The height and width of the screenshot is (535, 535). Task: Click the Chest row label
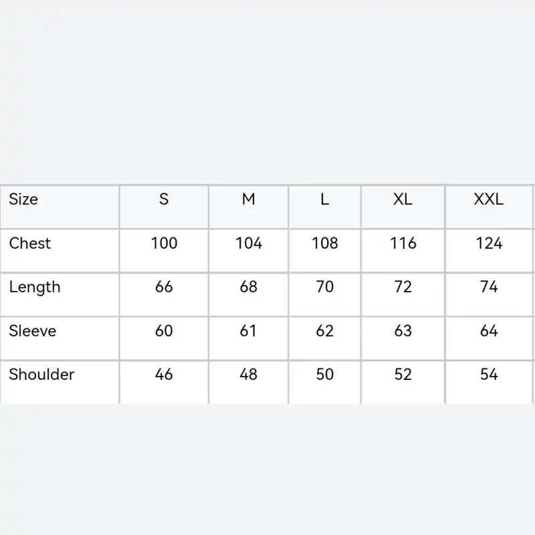click(x=30, y=243)
